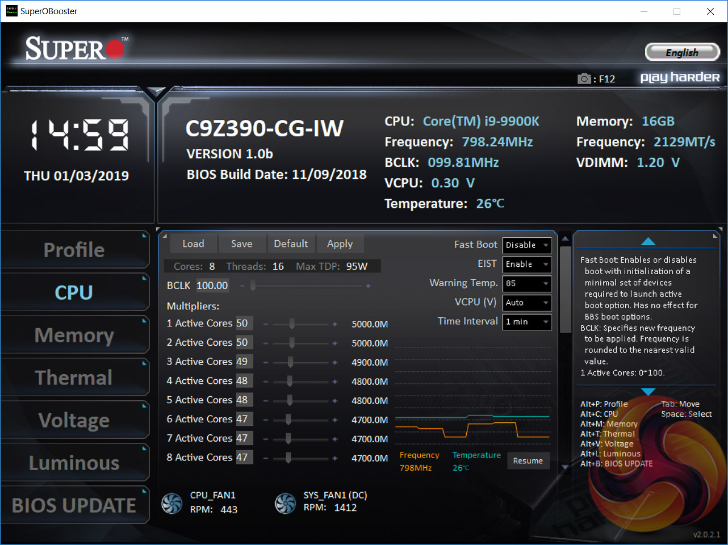Increase BCLK with its plus icon

pos(368,286)
